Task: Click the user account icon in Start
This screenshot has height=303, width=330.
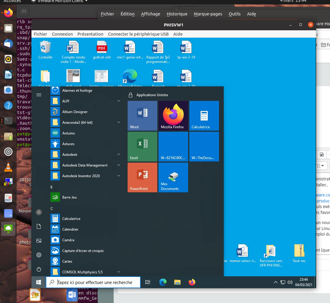Action: pos(39,212)
